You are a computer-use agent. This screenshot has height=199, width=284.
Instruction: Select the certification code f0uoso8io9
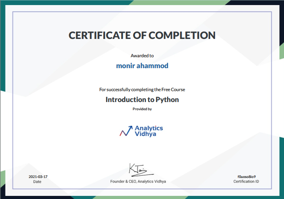[246, 176]
